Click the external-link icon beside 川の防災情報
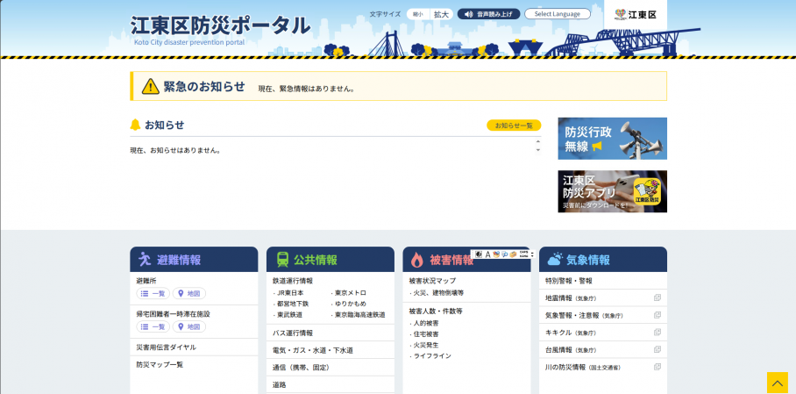Image resolution: width=796 pixels, height=394 pixels. (657, 367)
